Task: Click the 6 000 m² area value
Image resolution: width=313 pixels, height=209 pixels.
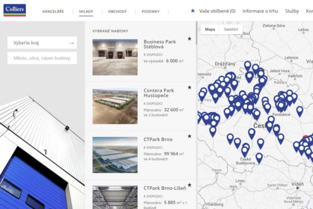Action: pyautogui.click(x=174, y=61)
